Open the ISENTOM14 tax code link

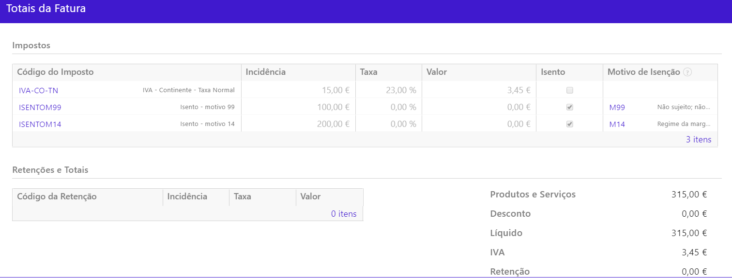pyautogui.click(x=40, y=124)
